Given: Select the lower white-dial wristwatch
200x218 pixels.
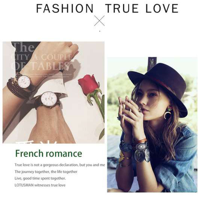Looking at the screenshot, I should coord(49,99).
